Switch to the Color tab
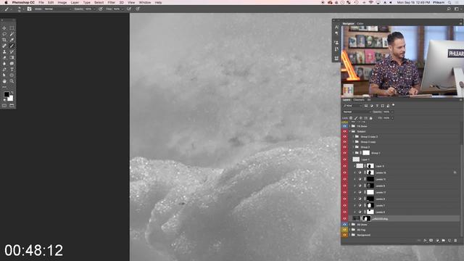The height and width of the screenshot is (261, 464). coord(360,24)
